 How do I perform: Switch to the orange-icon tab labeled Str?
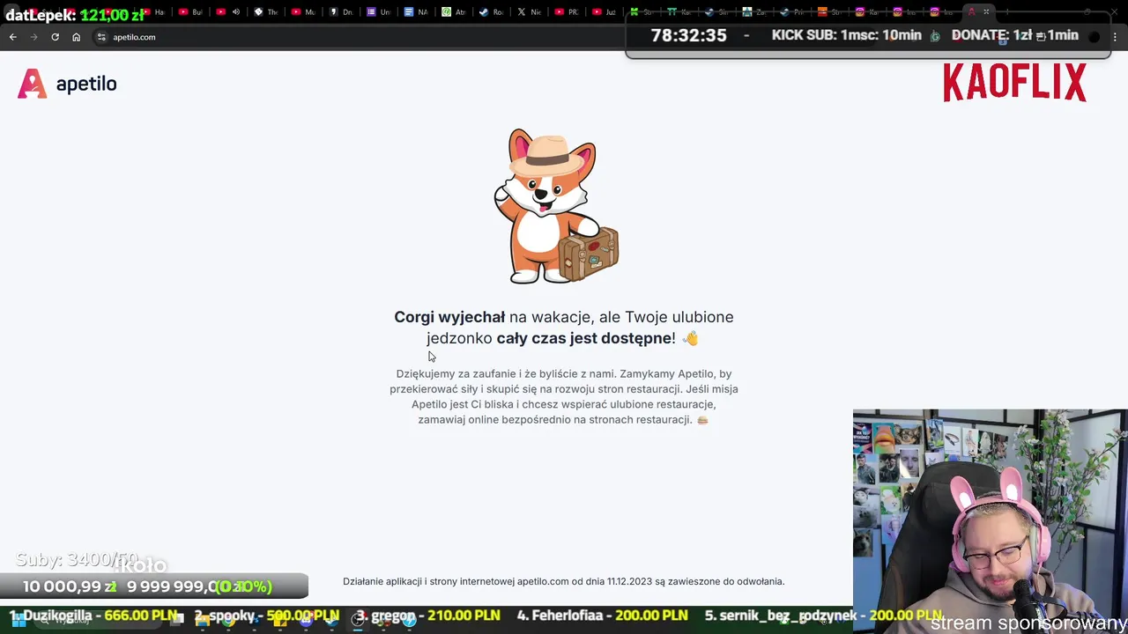pyautogui.click(x=829, y=12)
